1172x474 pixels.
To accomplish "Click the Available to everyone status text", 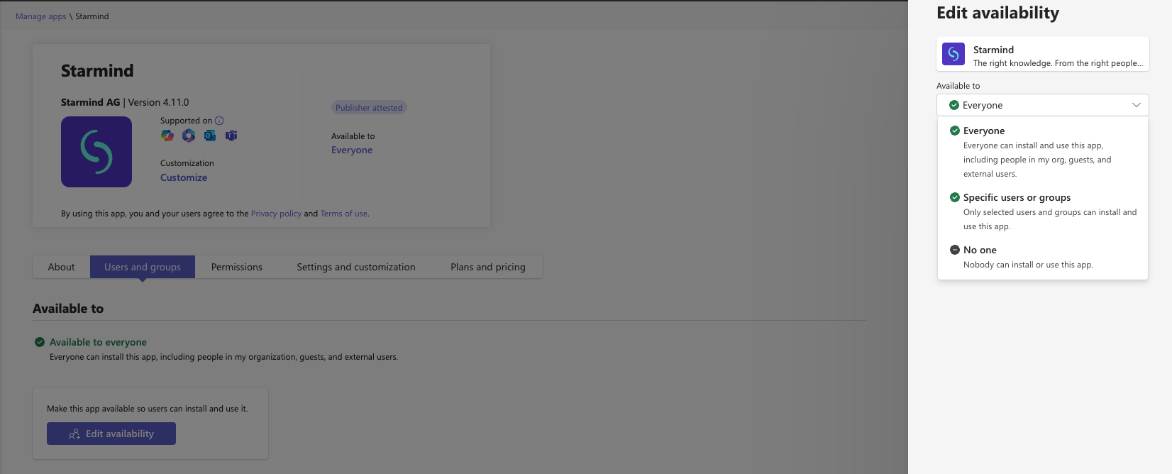I will [98, 342].
